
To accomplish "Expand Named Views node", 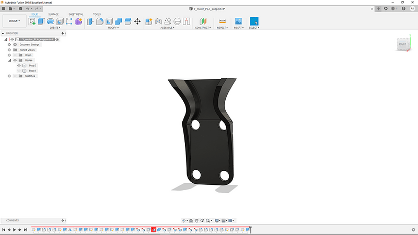I will (9, 50).
